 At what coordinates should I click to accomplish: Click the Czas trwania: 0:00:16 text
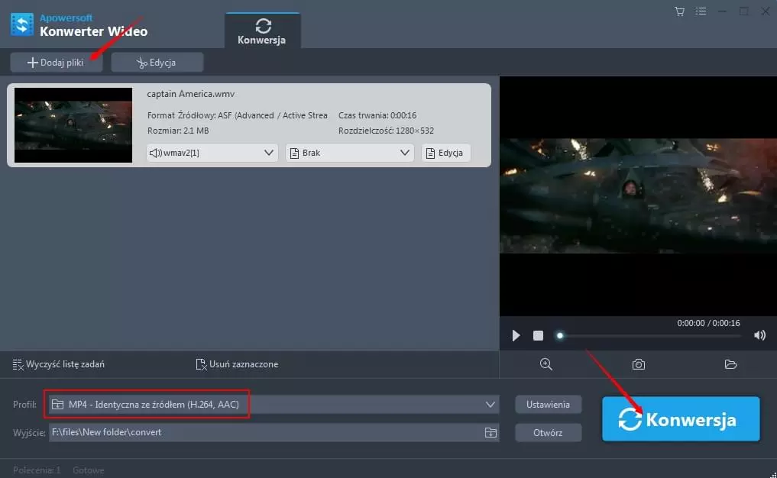pos(377,115)
